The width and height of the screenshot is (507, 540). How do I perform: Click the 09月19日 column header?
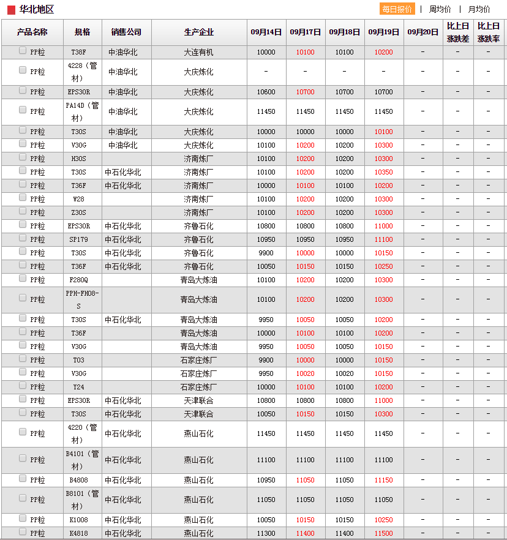(384, 32)
